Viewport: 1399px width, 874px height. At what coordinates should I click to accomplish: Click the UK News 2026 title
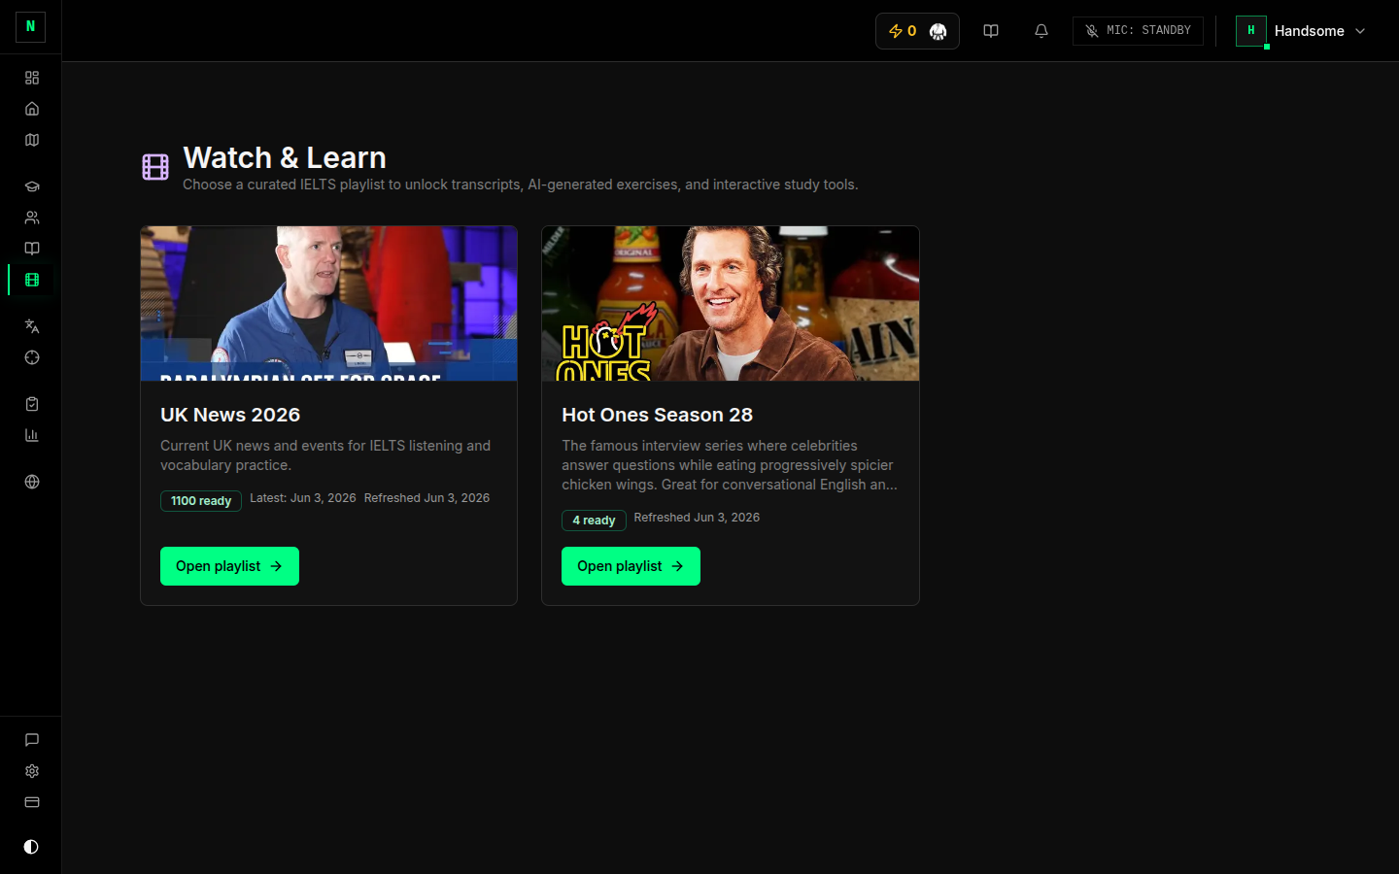[x=230, y=415]
